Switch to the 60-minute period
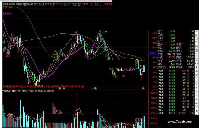The height and width of the screenshot is (128, 199). tap(196, 103)
